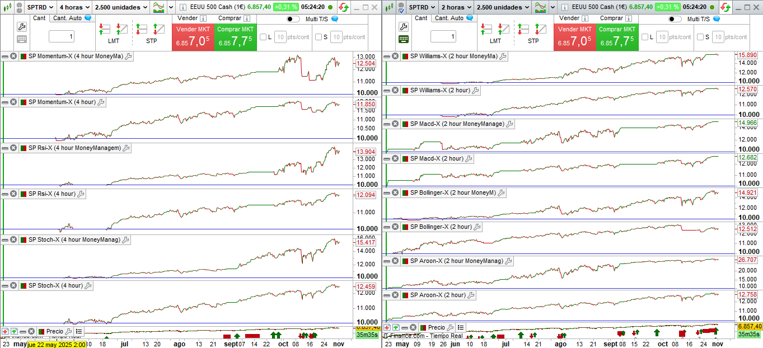
Task: Click the Comprar MKT button in the left panel
Action: click(x=235, y=37)
